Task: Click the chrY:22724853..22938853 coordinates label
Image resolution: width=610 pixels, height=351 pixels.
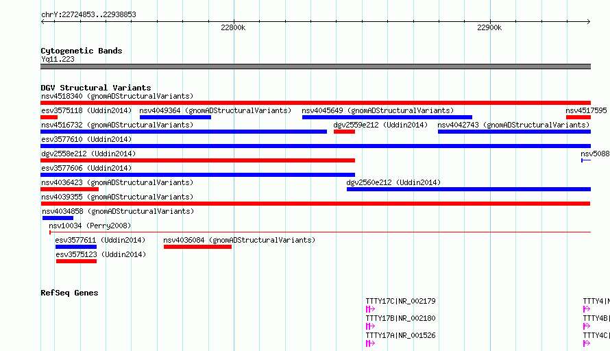Action: [x=88, y=14]
